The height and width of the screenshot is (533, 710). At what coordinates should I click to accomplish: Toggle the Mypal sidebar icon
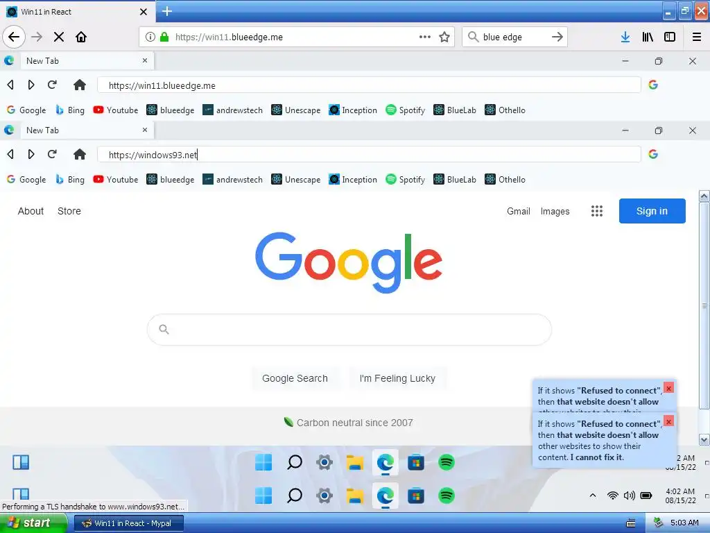tap(670, 37)
